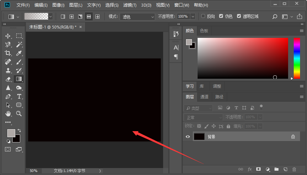The height and width of the screenshot is (175, 307).
Task: Select the Move tool
Action: pyautogui.click(x=8, y=36)
